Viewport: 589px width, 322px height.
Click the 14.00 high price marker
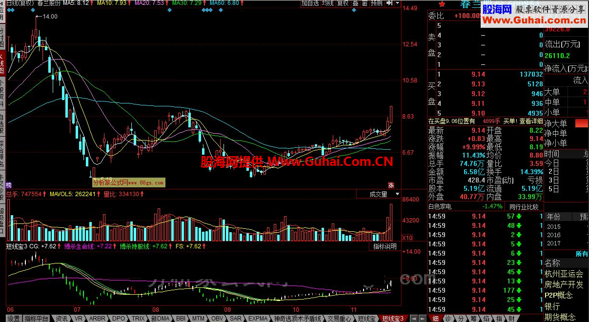pyautogui.click(x=50, y=17)
